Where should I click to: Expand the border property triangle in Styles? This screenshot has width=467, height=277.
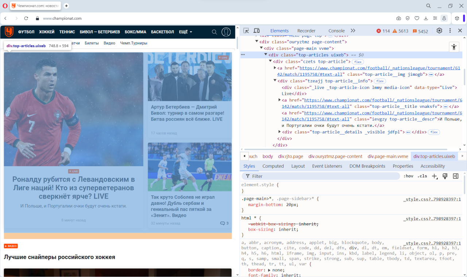tap(269, 270)
